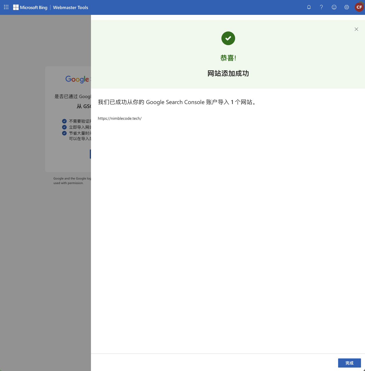
Task: Open help via question mark icon
Action: pos(321,7)
